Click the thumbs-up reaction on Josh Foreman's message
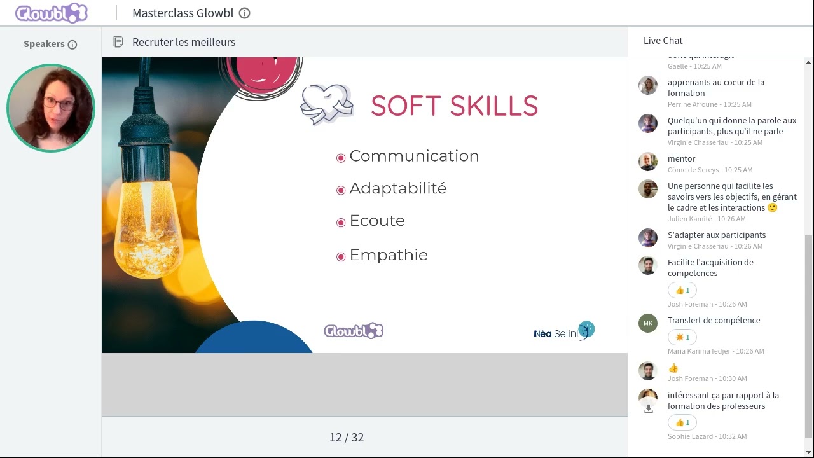814x458 pixels. pos(682,290)
